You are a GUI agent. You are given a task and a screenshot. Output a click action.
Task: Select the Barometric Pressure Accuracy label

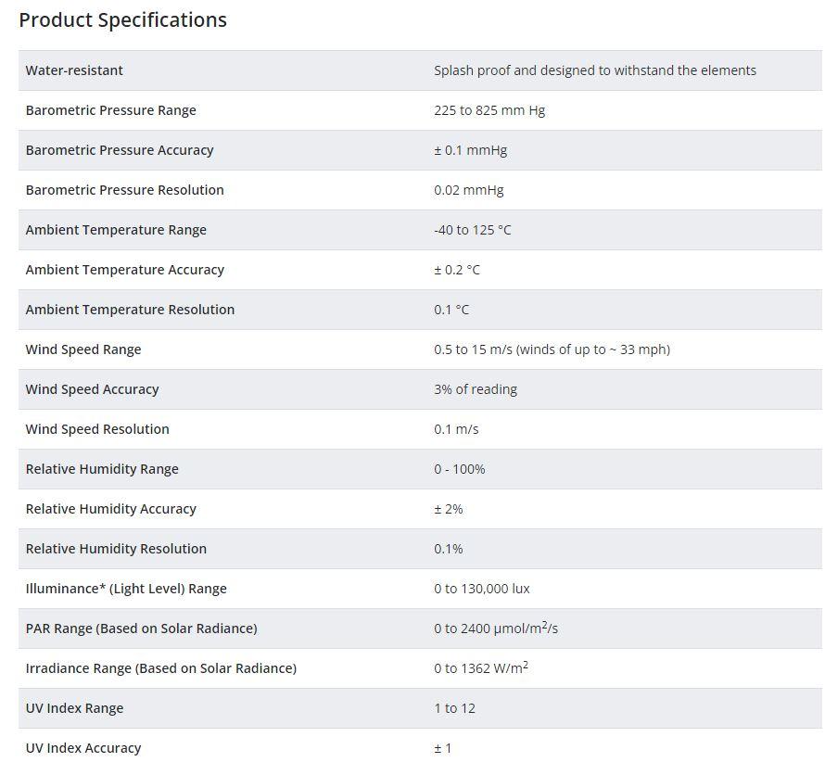pos(120,150)
